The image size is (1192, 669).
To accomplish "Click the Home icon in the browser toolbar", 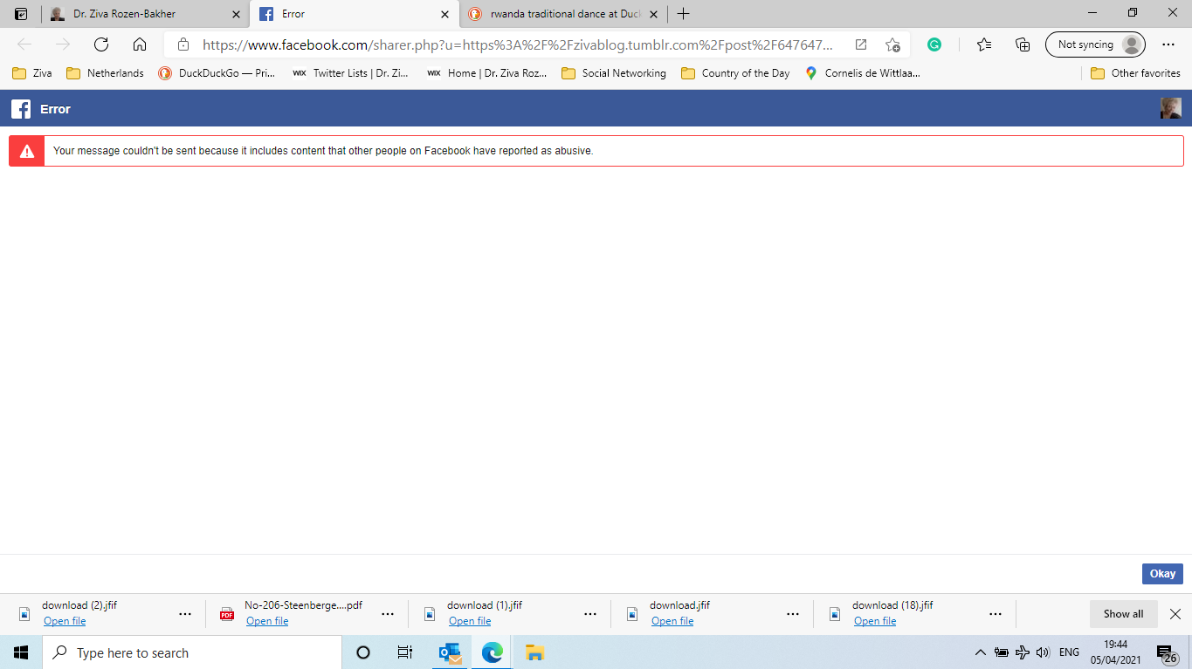I will pyautogui.click(x=140, y=44).
